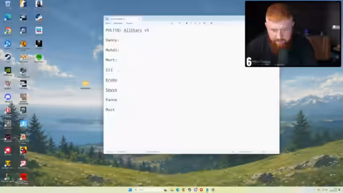Open the File menu in Notepad
This screenshot has height=193, width=343.
click(108, 23)
